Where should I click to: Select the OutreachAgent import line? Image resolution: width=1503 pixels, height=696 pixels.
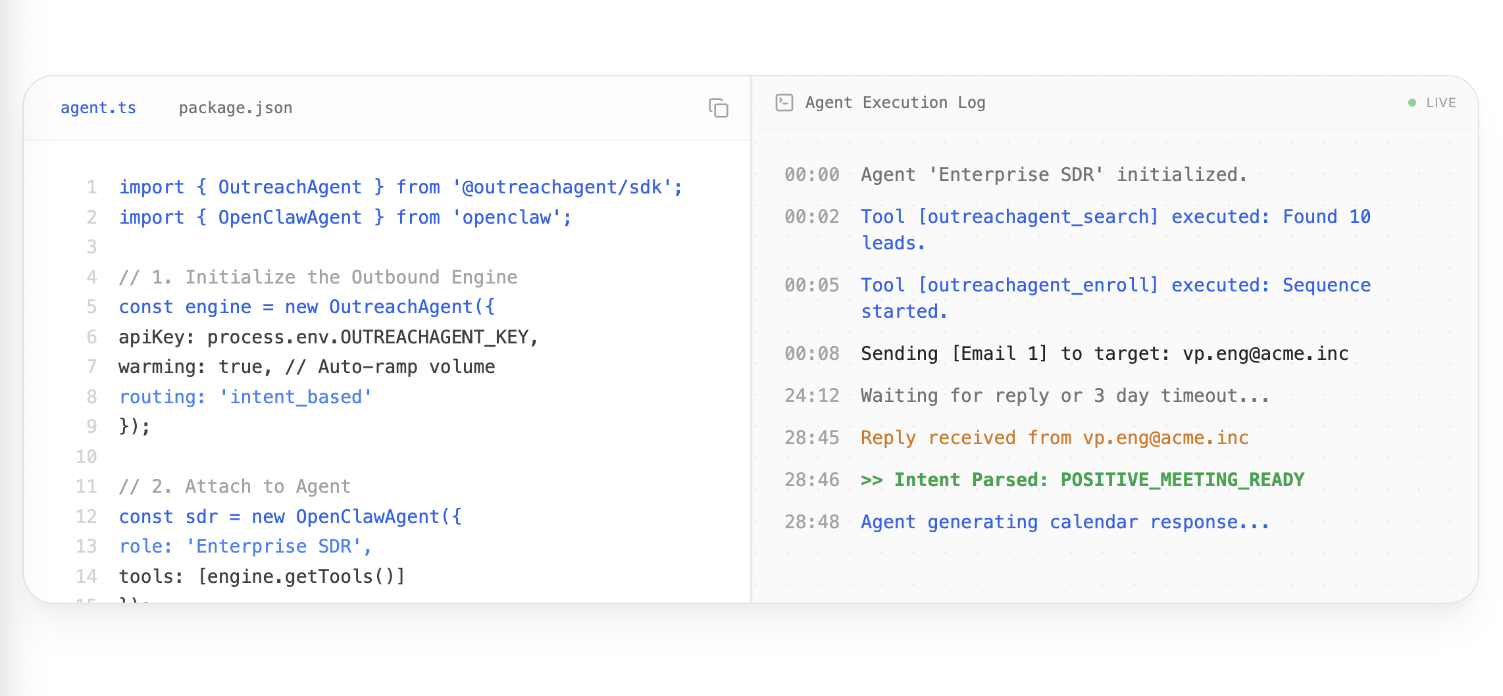tap(400, 187)
